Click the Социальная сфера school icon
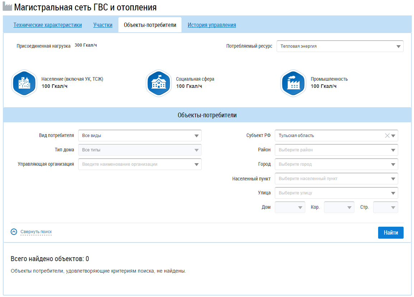 [159, 83]
